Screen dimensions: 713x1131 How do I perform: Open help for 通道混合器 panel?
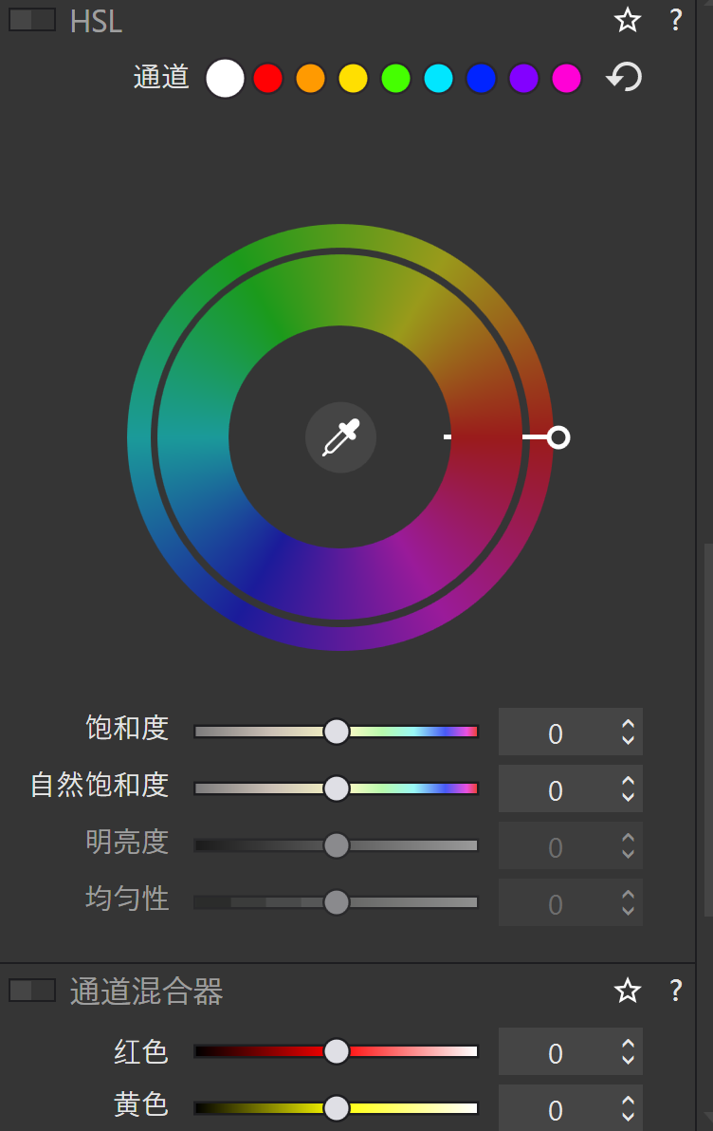pyautogui.click(x=675, y=991)
